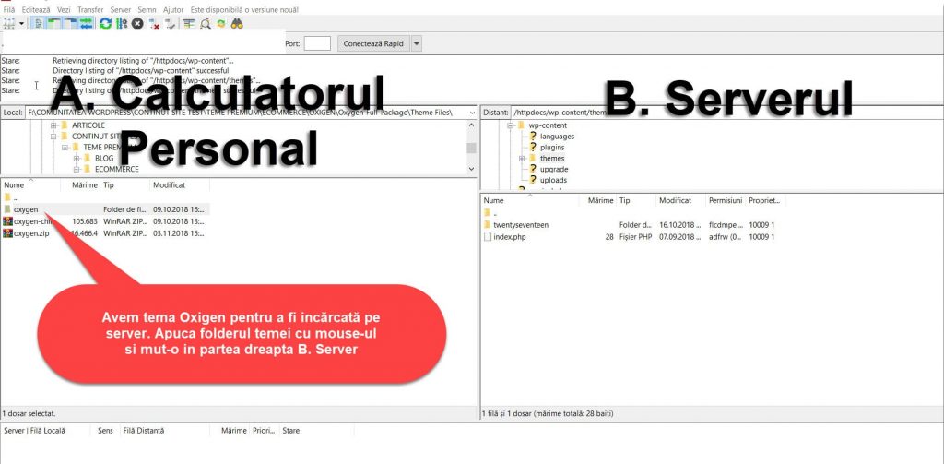The height and width of the screenshot is (464, 944).
Task: Toggle the message log display
Action: (x=40, y=23)
